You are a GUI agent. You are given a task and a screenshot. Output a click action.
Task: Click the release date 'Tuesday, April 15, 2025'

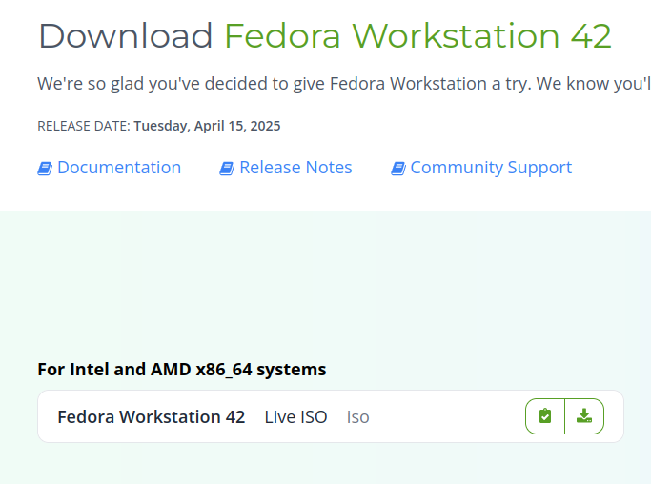pos(207,126)
